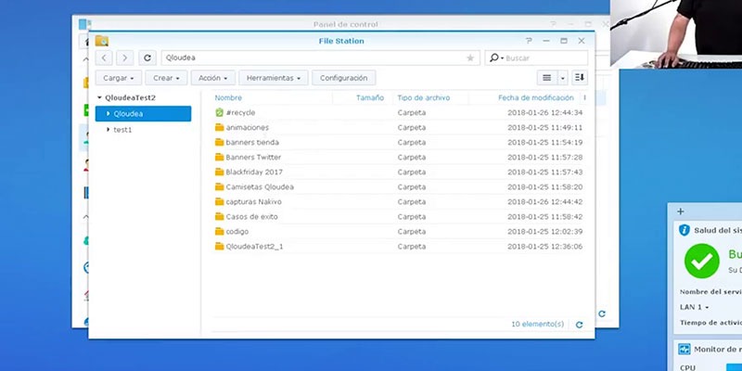Click the Monitor de recursos icon
The image size is (742, 371).
(684, 350)
